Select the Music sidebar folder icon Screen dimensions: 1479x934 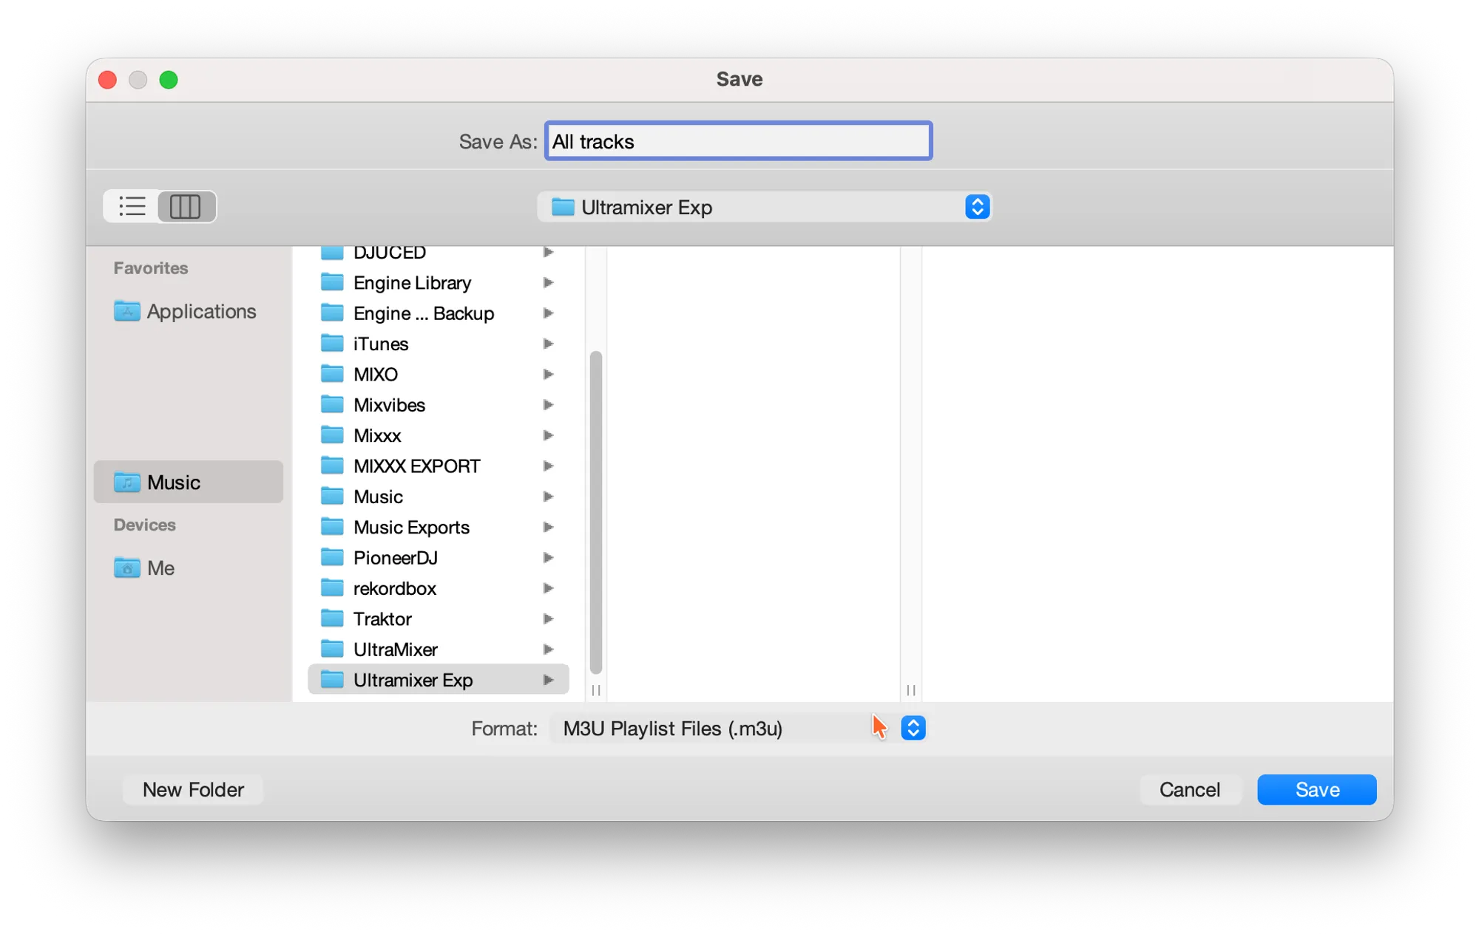coord(126,483)
